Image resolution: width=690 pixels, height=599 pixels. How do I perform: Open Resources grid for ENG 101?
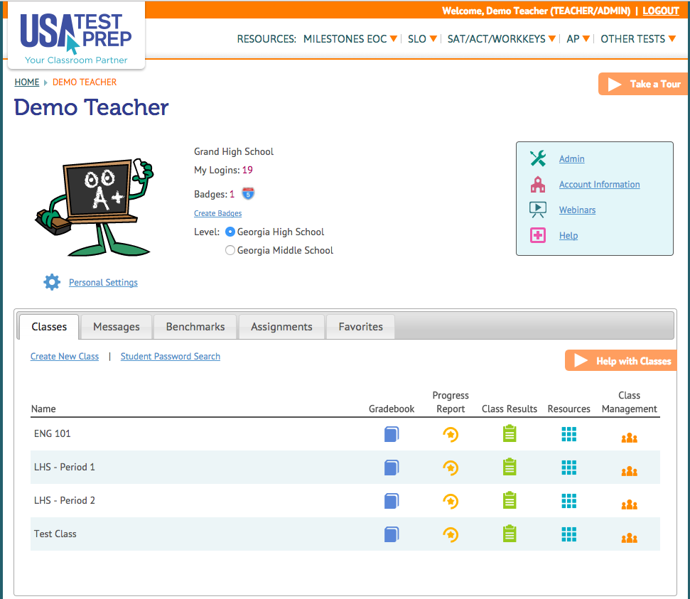tap(569, 434)
